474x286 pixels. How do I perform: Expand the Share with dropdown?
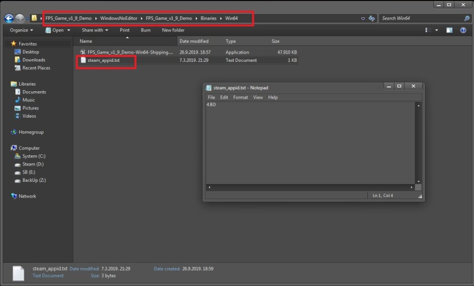[95, 30]
